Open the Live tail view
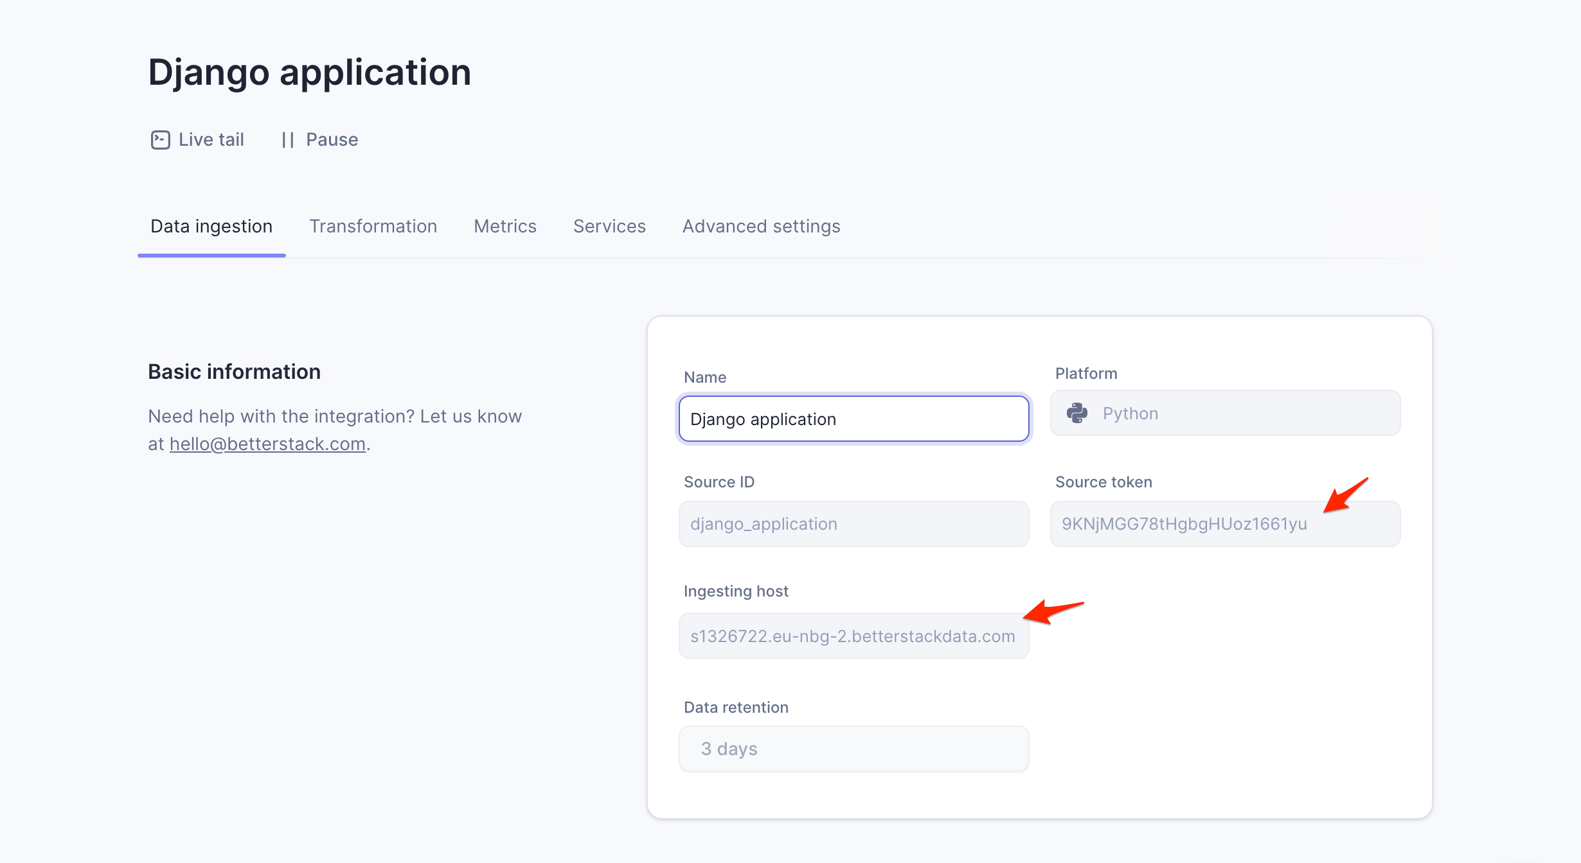The height and width of the screenshot is (863, 1581). pyautogui.click(x=197, y=139)
